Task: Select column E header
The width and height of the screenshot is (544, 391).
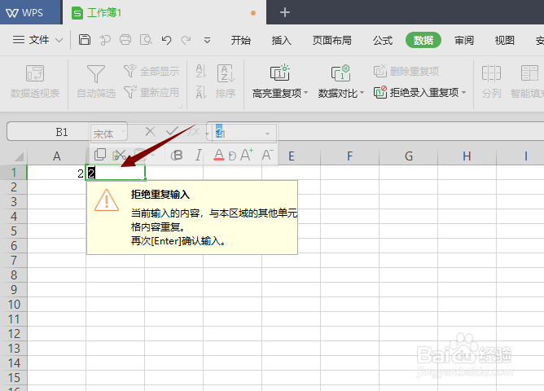Action: (x=292, y=156)
